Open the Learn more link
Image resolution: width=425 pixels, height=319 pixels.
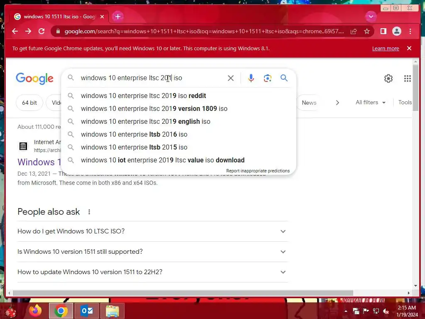(x=386, y=48)
